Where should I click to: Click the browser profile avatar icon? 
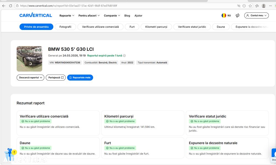[264, 6]
